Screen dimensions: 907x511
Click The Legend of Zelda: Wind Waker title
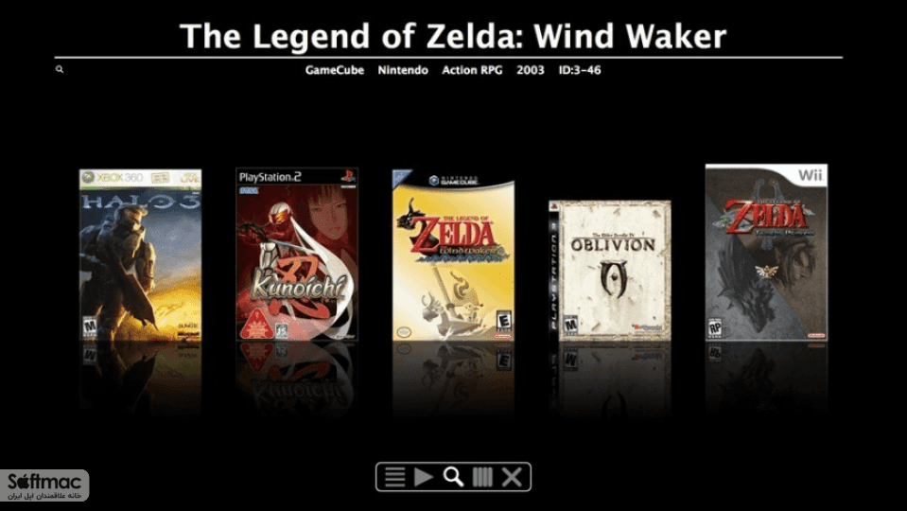point(453,36)
